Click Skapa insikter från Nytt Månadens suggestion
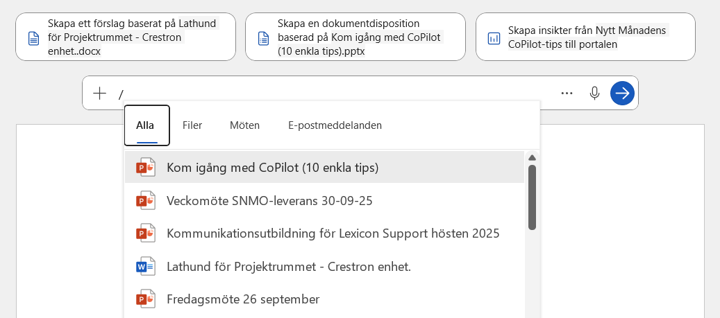This screenshot has width=720, height=318. click(x=587, y=37)
